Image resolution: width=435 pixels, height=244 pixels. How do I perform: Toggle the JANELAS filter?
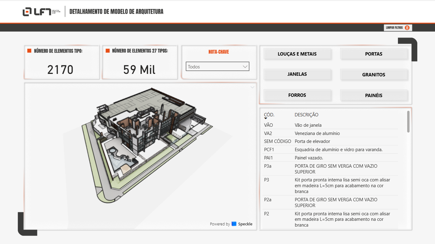pos(297,74)
